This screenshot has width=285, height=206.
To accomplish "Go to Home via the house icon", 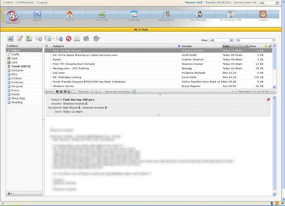I will [x=69, y=14].
